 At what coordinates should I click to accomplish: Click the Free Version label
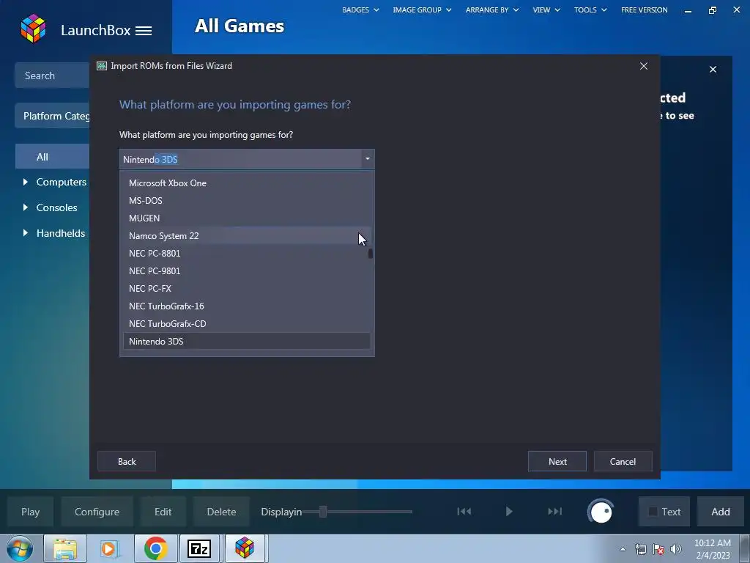coord(644,10)
